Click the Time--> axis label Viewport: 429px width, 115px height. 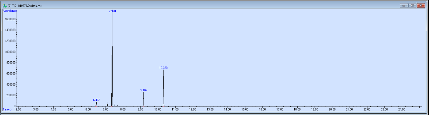point(7,109)
